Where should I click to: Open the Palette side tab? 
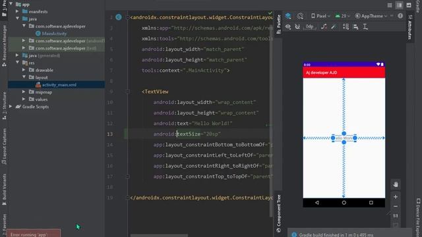(x=278, y=24)
